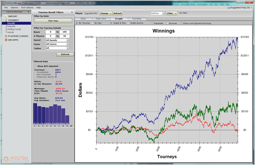Click the minimum # Players field
The width and height of the screenshot is (255, 165).
coord(51,36)
